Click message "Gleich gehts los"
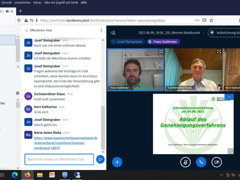 [x=45, y=125]
